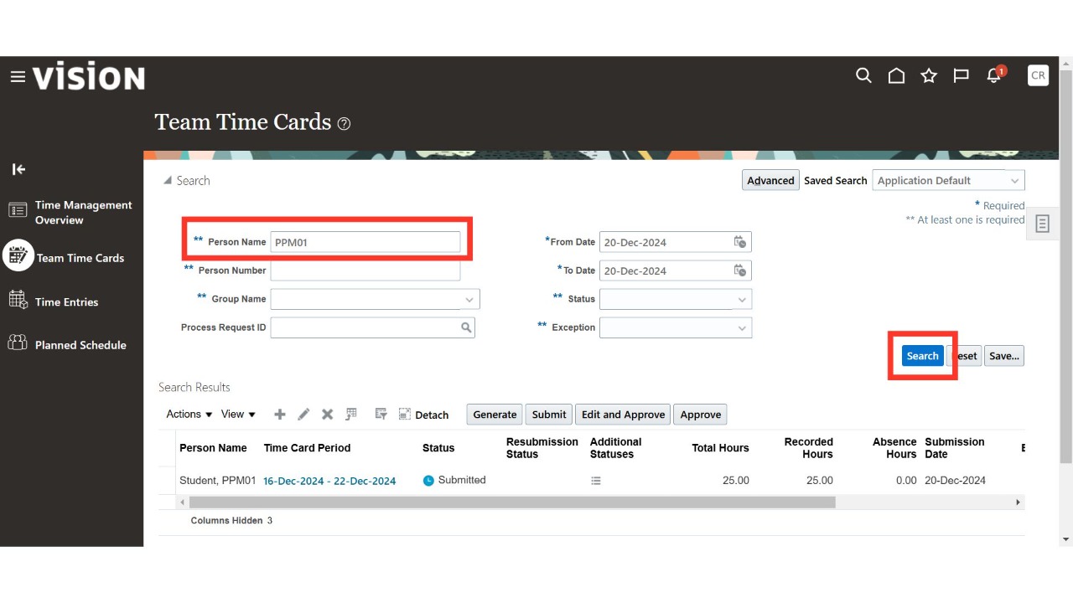The width and height of the screenshot is (1073, 603).
Task: Click the Time Management Overview icon
Action: point(18,211)
